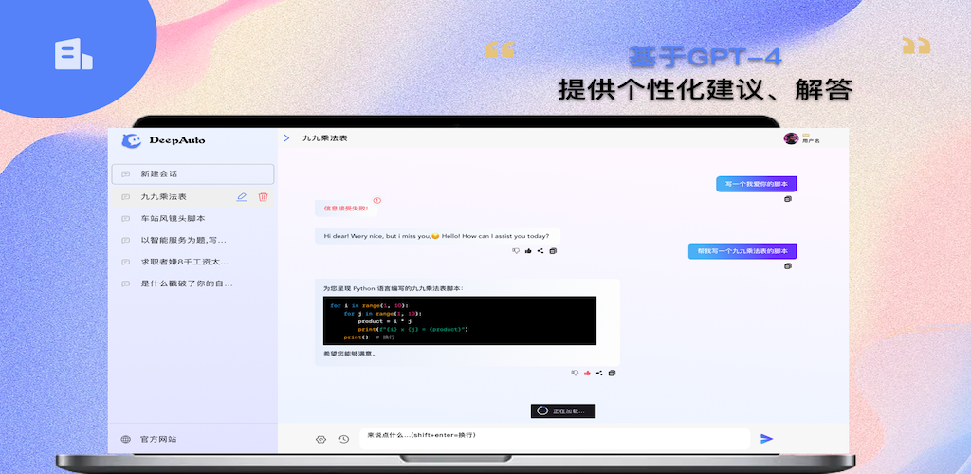Click chat bubble icon beside 是什么戳破了你的自…

pyautogui.click(x=126, y=283)
